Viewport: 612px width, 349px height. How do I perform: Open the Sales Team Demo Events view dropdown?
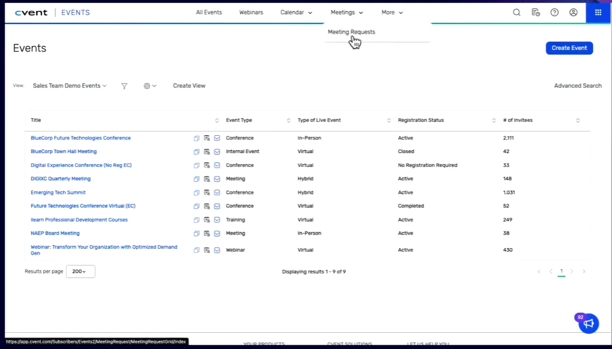[x=69, y=85]
